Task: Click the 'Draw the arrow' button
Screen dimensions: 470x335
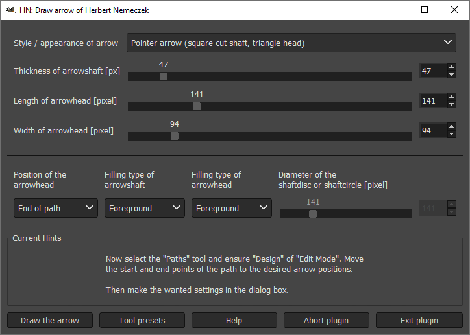Action: click(x=50, y=320)
